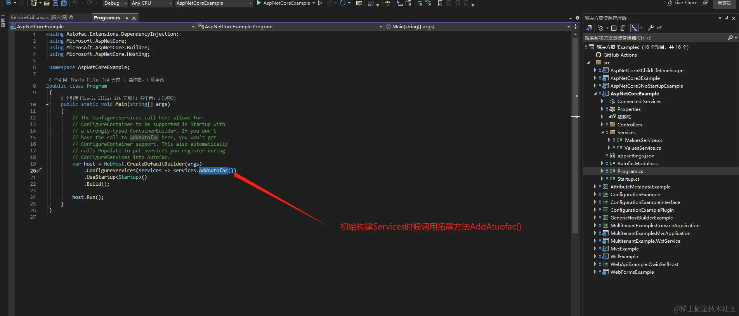Click the 管理员 button
The height and width of the screenshot is (316, 739).
[x=724, y=3]
